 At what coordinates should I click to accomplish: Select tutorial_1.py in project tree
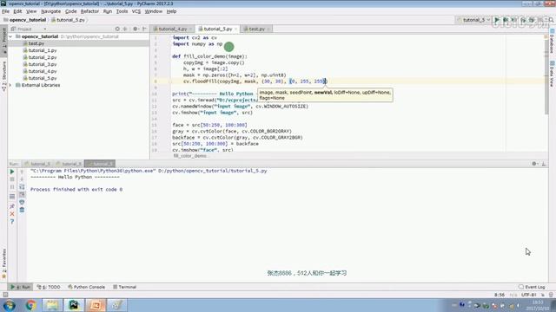tap(43, 50)
